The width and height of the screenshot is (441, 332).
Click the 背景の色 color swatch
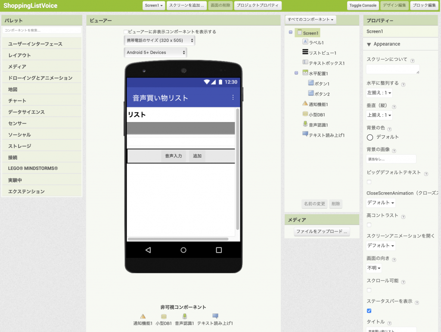coord(370,137)
